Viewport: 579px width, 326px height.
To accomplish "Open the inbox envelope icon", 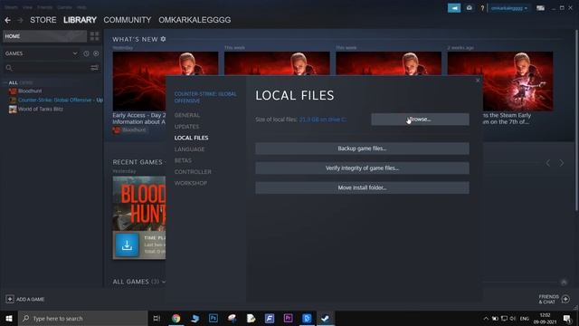I will 469,8.
